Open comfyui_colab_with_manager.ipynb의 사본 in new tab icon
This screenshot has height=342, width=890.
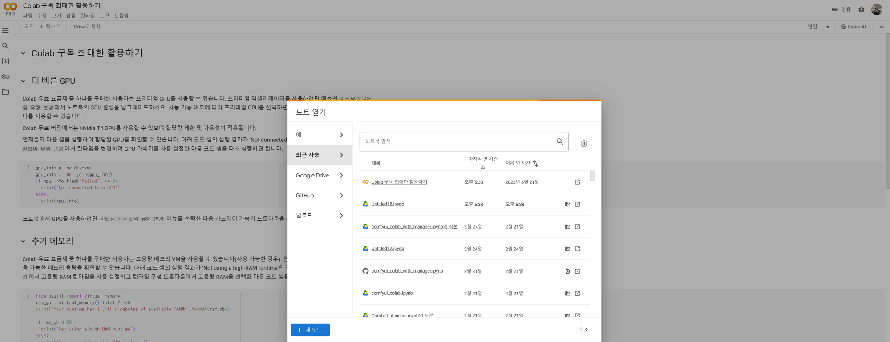point(577,226)
